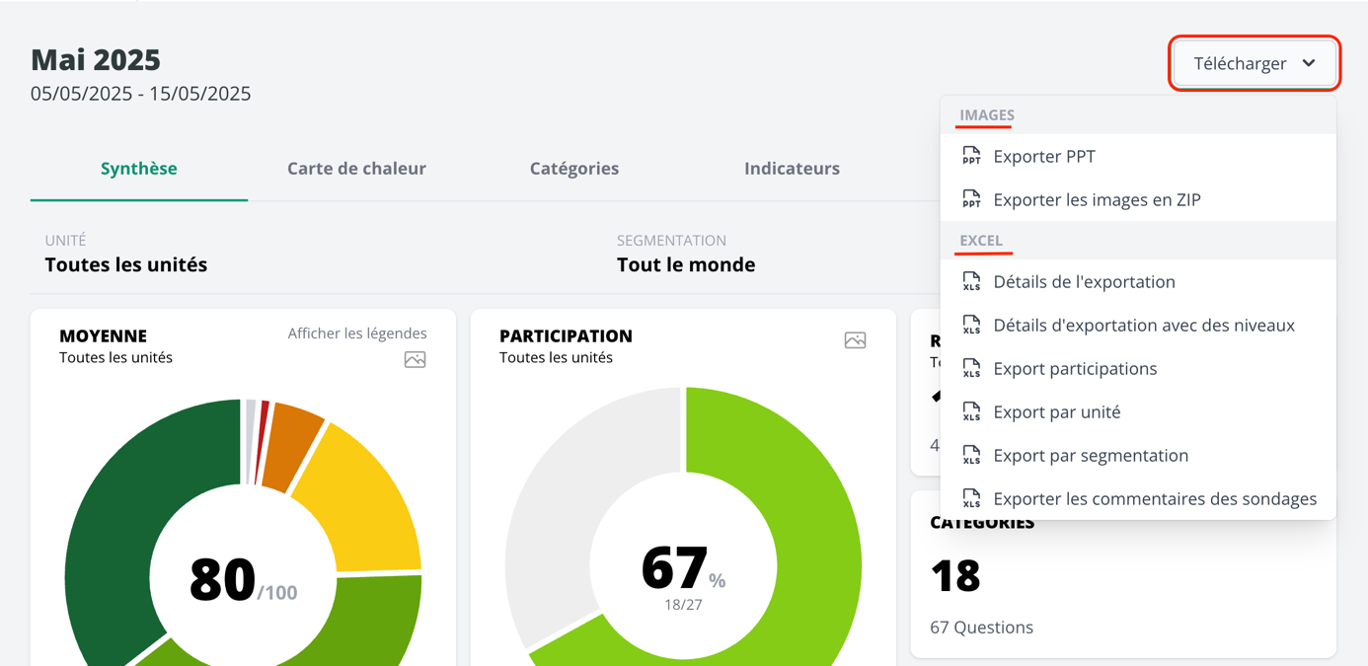Viewport: 1368px width, 666px height.
Task: Click the IMAGES section header
Action: [x=987, y=115]
